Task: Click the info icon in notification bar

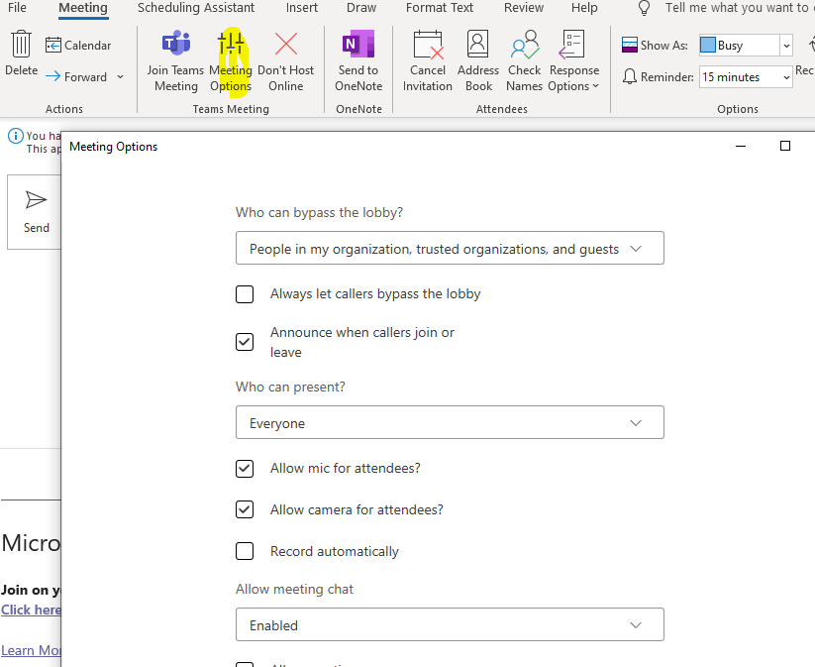Action: (x=16, y=136)
